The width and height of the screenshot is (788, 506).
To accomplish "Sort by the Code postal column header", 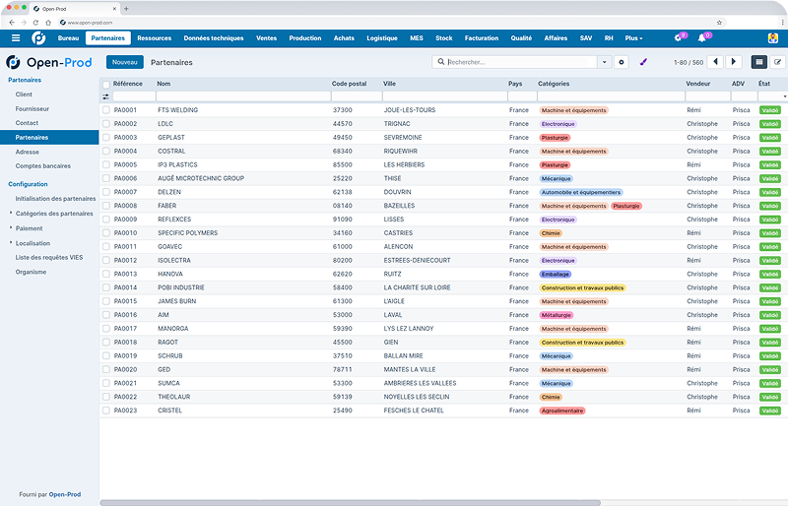I will [x=350, y=84].
